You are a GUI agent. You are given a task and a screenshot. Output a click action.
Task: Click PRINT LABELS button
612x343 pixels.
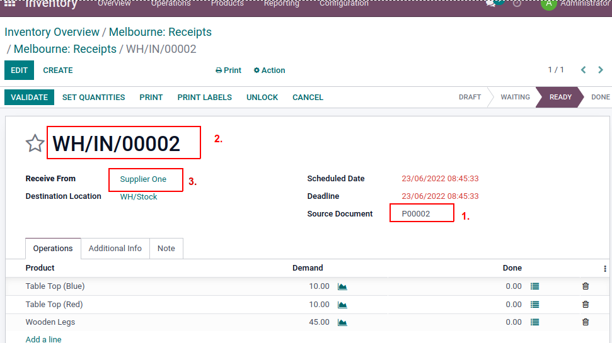click(x=204, y=97)
